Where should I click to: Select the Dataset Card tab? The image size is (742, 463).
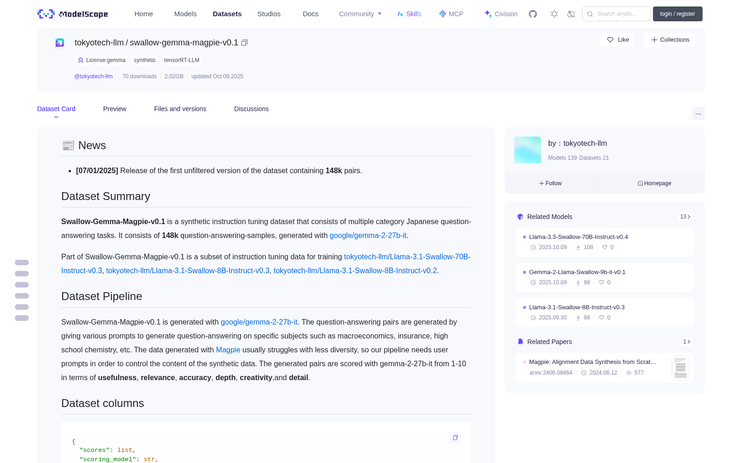56,109
